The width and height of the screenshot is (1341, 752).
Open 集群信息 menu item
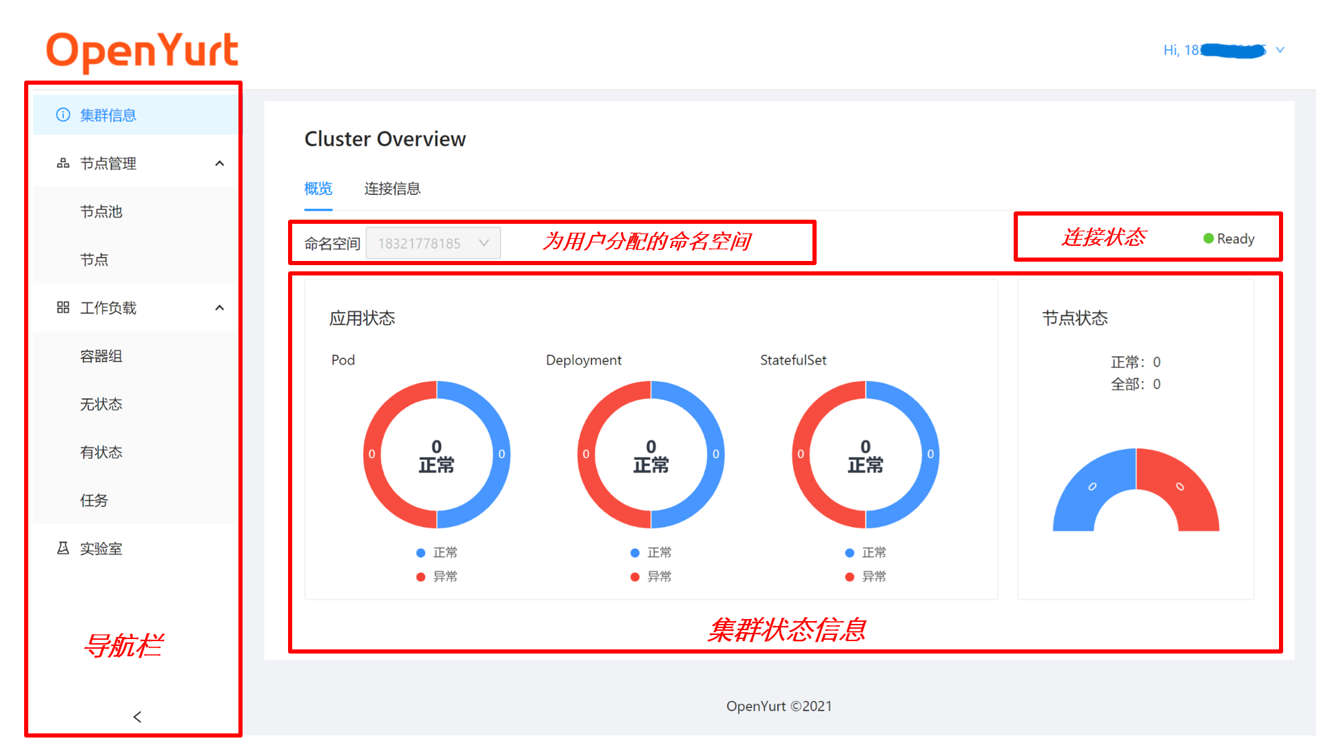135,115
